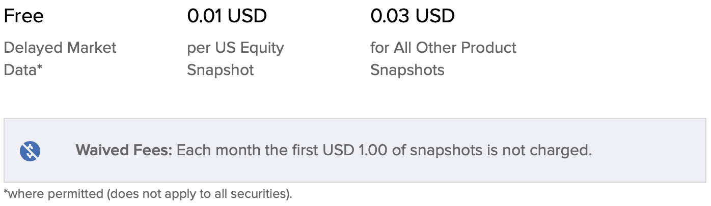
Task: Select the "0.01 USD" price heading
Action: (227, 16)
